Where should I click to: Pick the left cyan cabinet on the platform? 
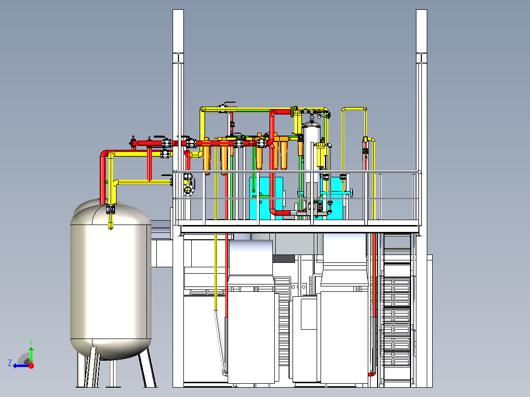(x=267, y=198)
